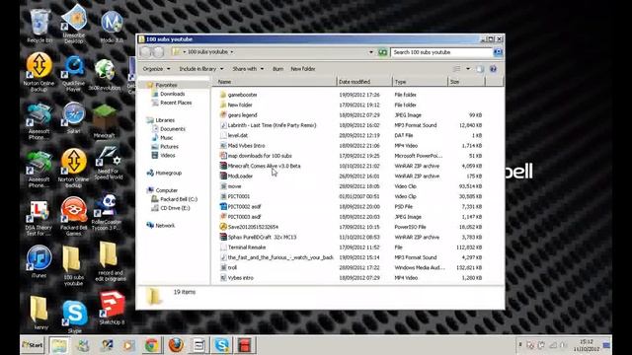Select Homegroup in the navigation pane
This screenshot has height=355, width=632.
tap(168, 173)
